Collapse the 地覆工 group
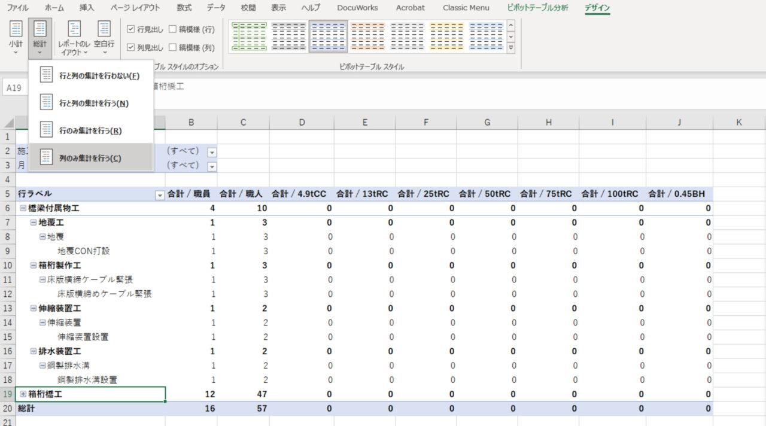The width and height of the screenshot is (766, 426). point(34,223)
